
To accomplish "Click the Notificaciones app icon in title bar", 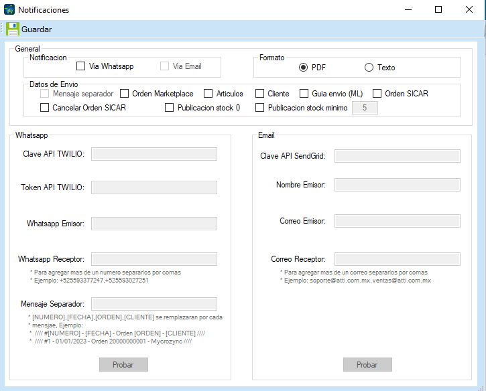I will pyautogui.click(x=9, y=9).
